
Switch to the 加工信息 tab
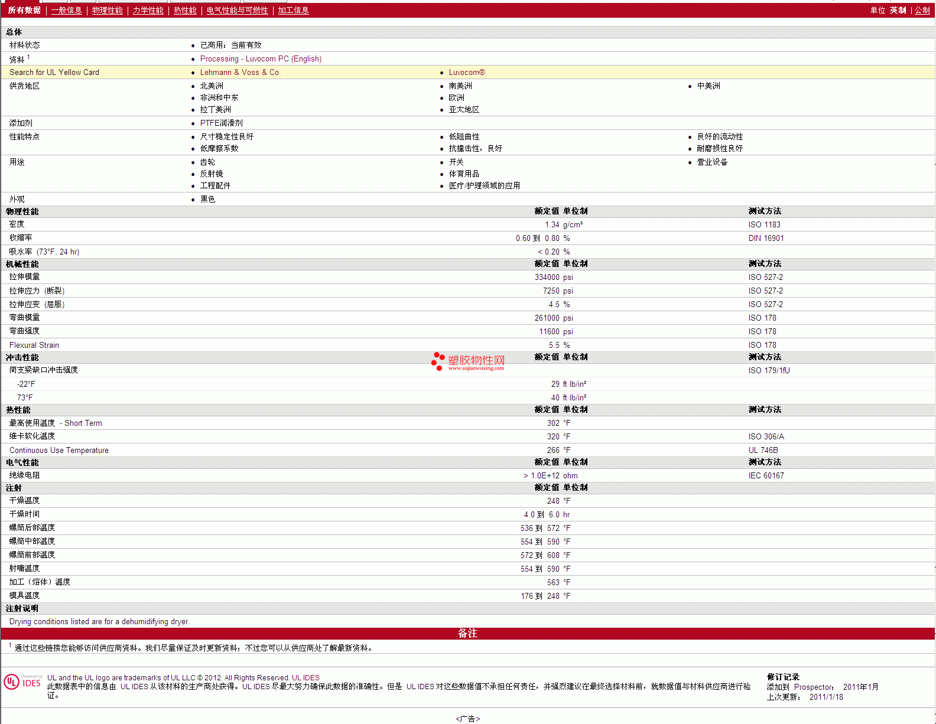[x=294, y=11]
